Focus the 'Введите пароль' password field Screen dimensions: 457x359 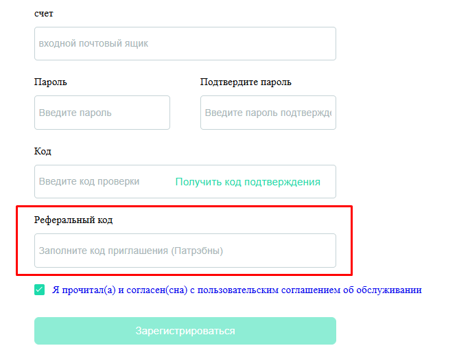[102, 113]
